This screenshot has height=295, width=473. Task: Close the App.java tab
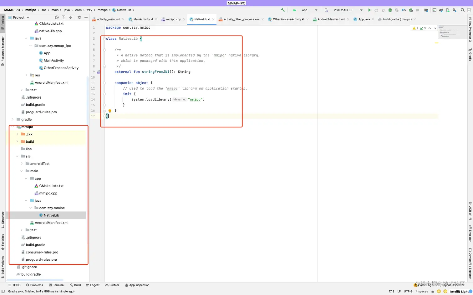tap(373, 19)
